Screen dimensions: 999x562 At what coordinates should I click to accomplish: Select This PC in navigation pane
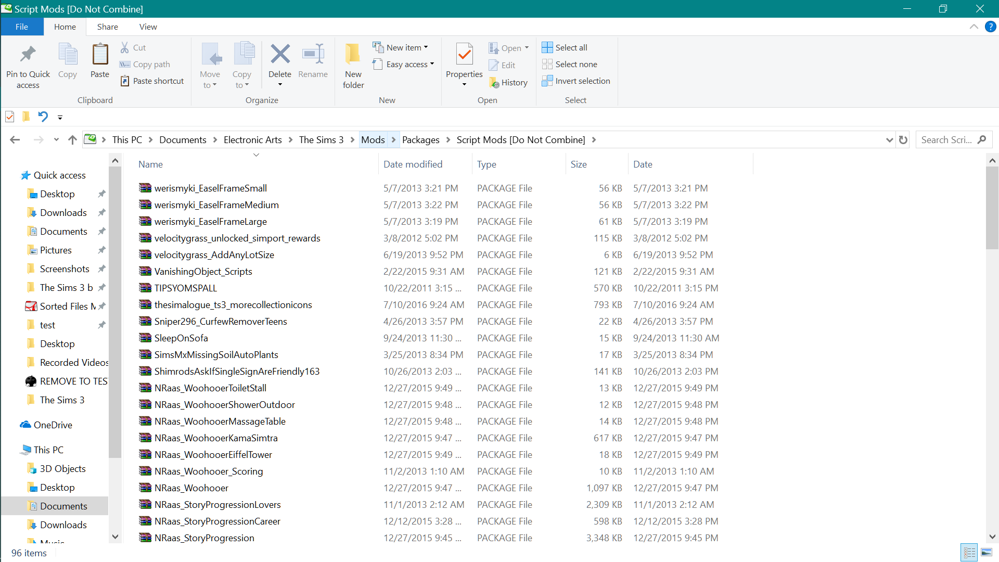pyautogui.click(x=48, y=450)
